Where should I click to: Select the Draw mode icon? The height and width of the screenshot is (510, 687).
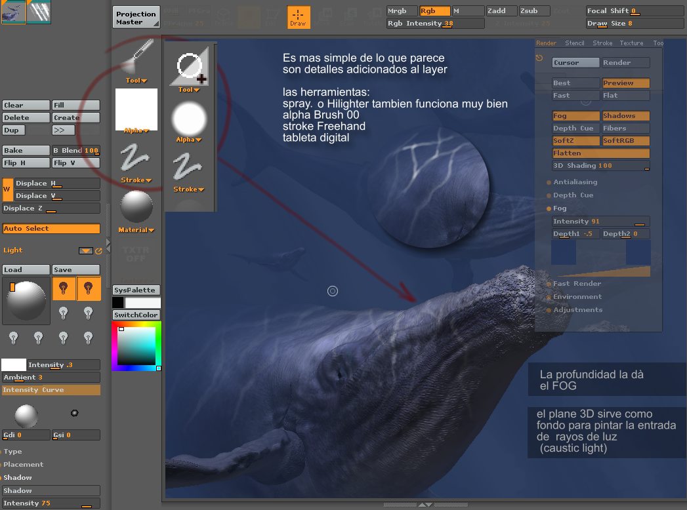(299, 17)
